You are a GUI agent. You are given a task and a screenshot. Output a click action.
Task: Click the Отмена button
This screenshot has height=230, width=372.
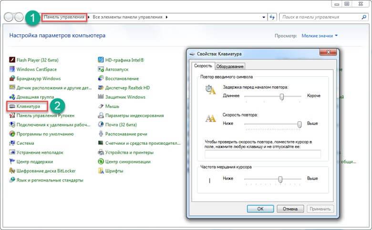290,209
